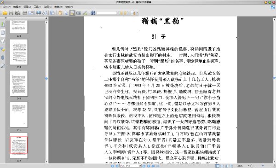Click the save-and-print icon beside the Save icon
The height and width of the screenshot is (168, 276).
click(x=17, y=13)
